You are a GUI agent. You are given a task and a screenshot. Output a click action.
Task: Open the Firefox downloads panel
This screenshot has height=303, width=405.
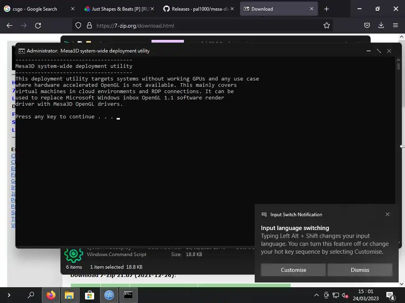coord(381,26)
